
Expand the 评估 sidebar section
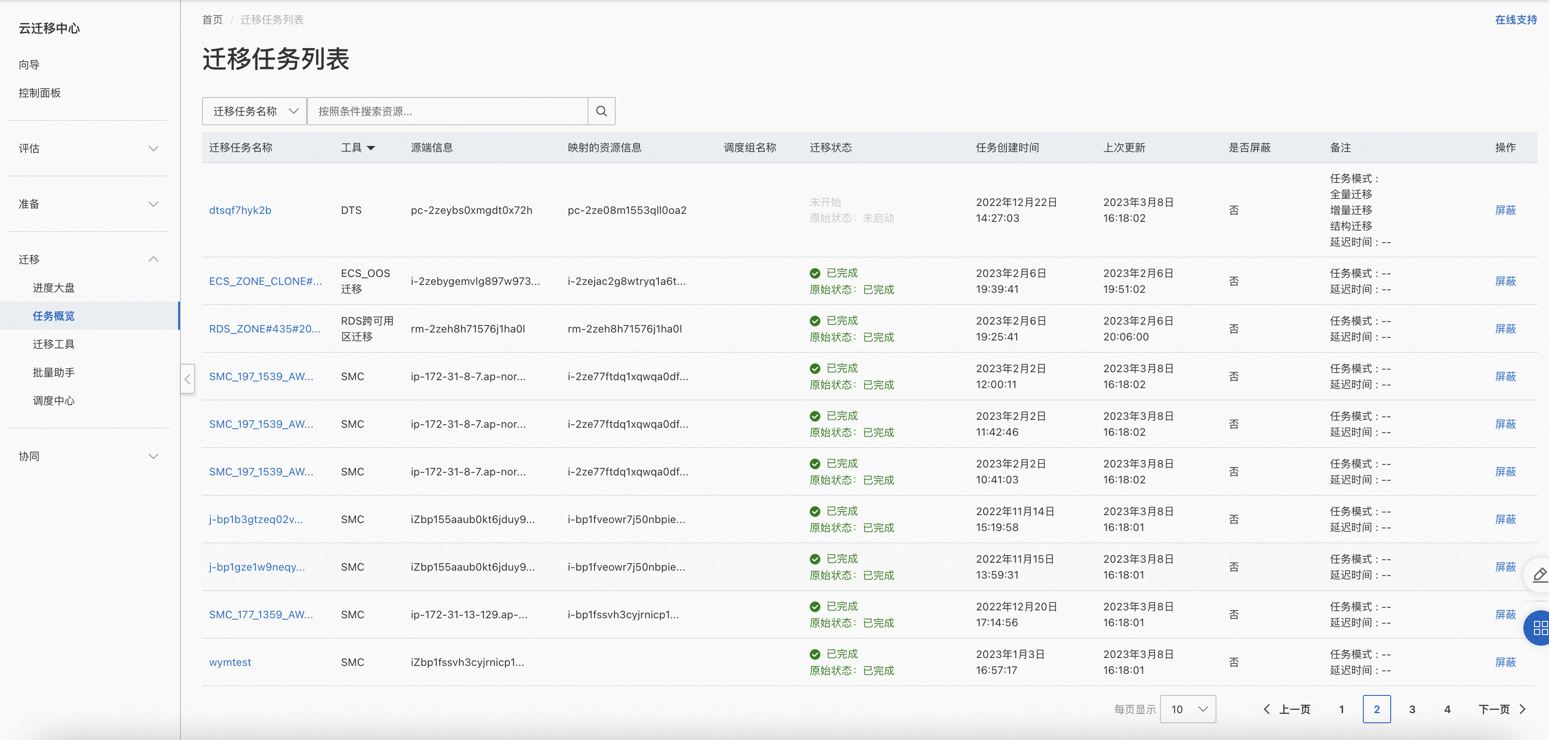[88, 149]
